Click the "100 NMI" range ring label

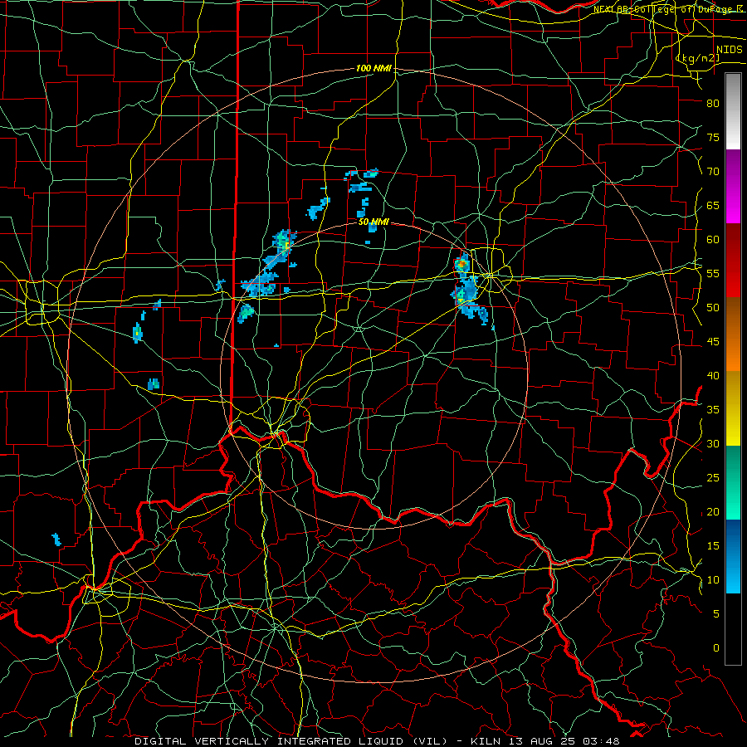374,69
